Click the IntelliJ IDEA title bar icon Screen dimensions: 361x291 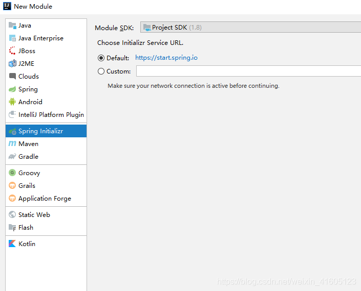click(7, 6)
